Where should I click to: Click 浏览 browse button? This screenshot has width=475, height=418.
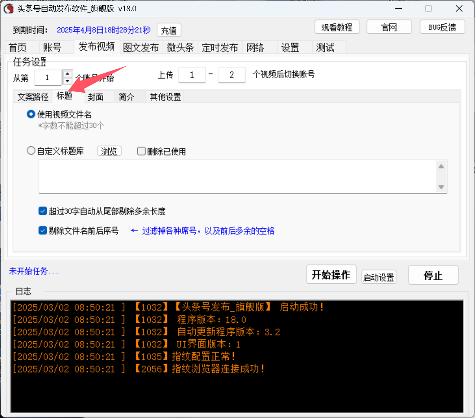(109, 151)
